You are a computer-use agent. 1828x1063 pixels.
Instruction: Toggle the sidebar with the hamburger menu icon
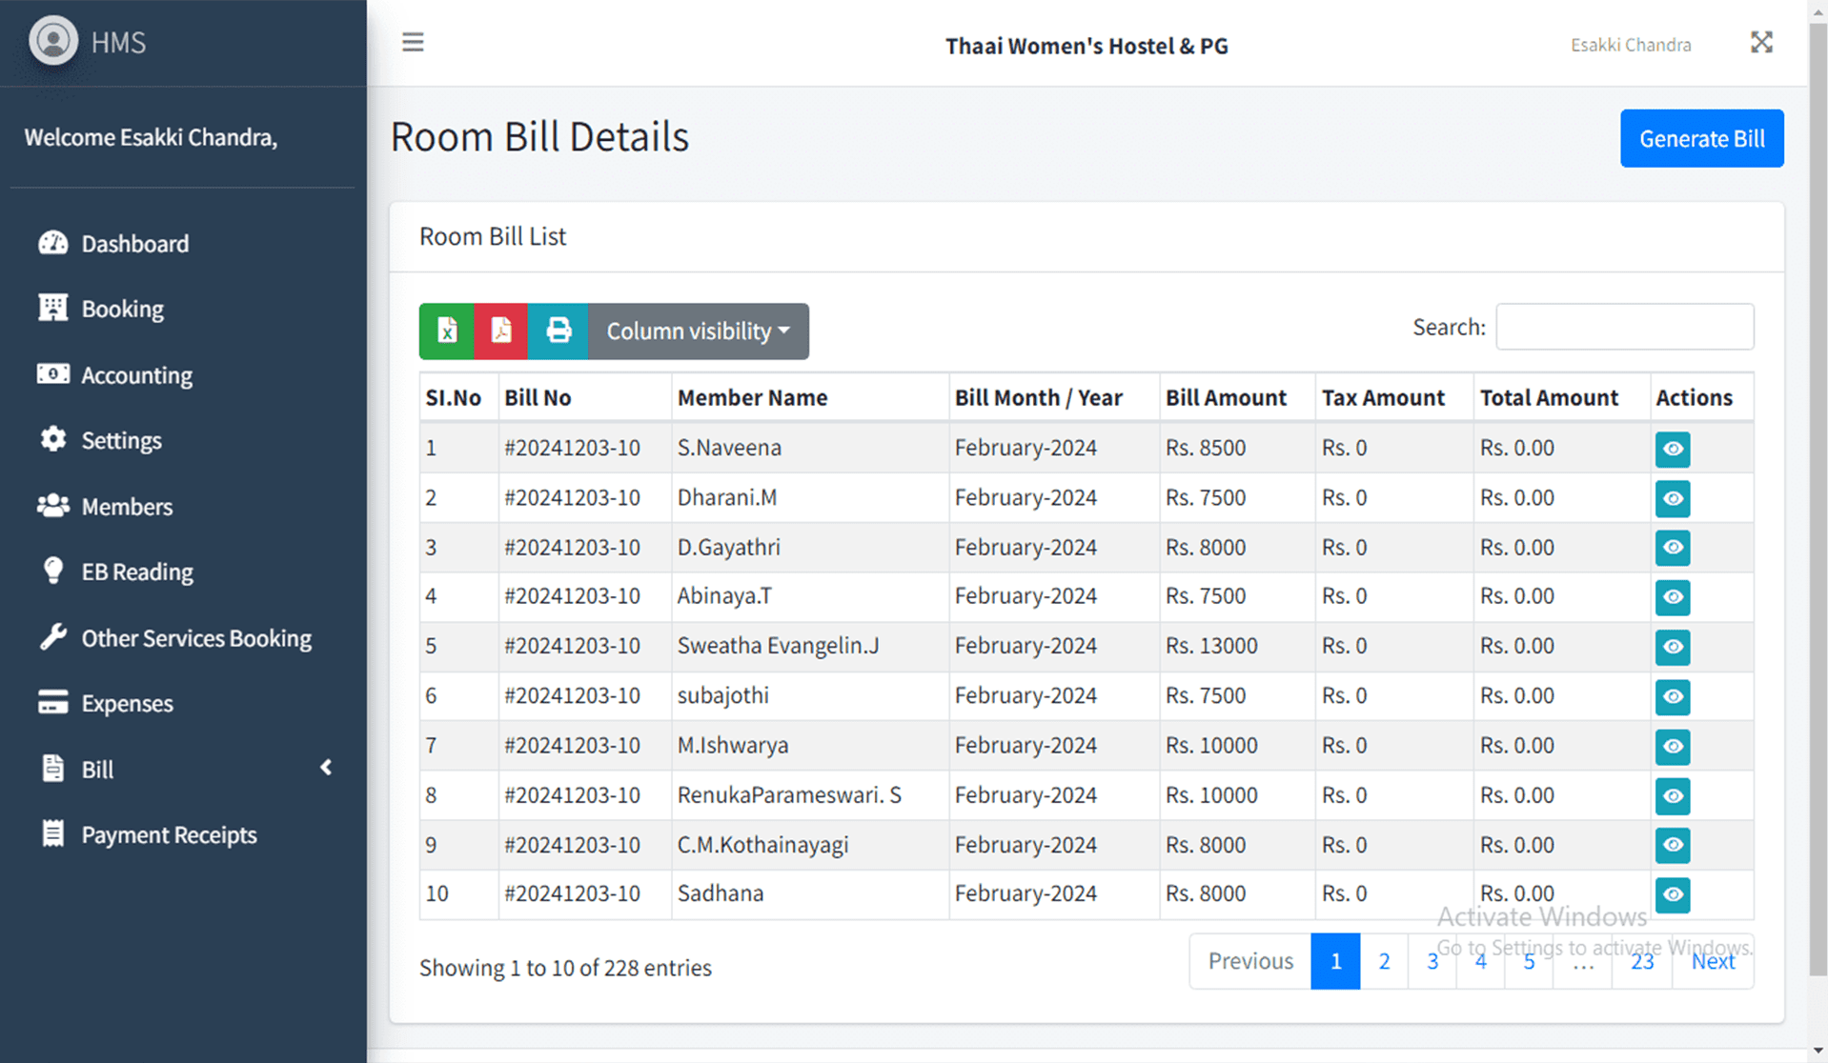[x=413, y=42]
